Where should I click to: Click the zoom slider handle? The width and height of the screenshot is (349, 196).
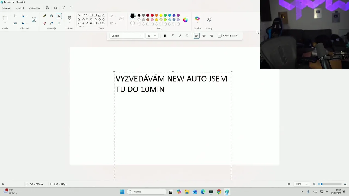[321, 184]
